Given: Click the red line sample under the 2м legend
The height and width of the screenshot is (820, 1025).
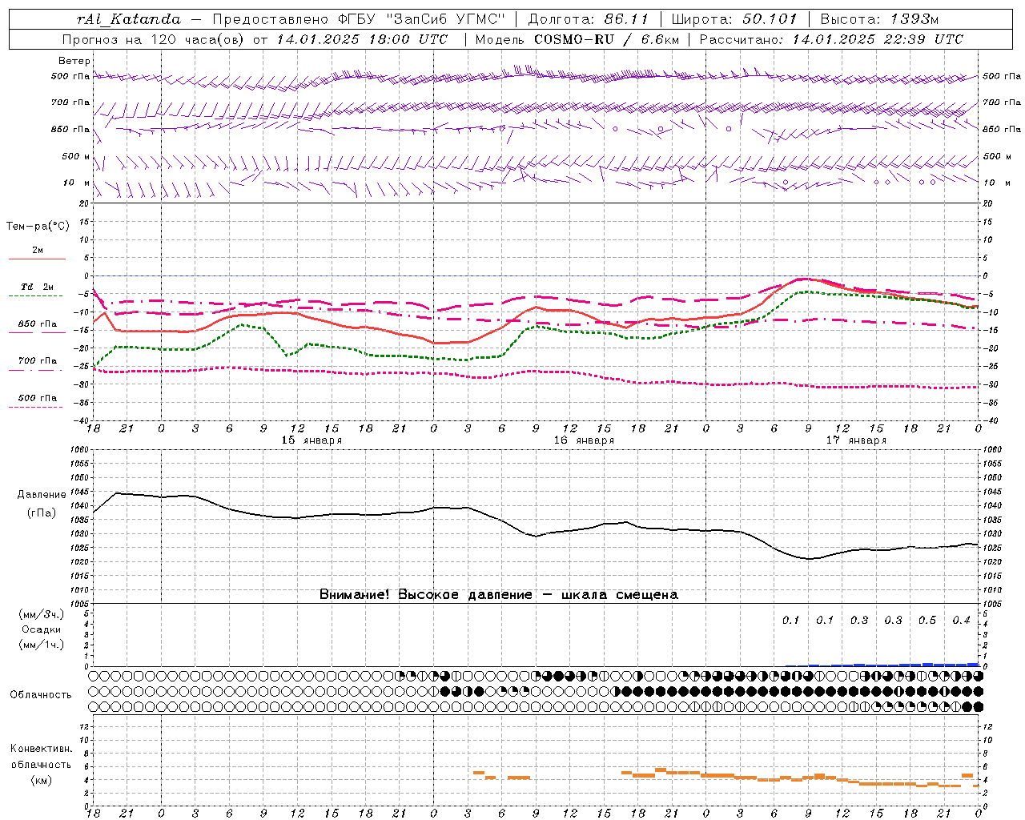Looking at the screenshot, I should click(38, 259).
